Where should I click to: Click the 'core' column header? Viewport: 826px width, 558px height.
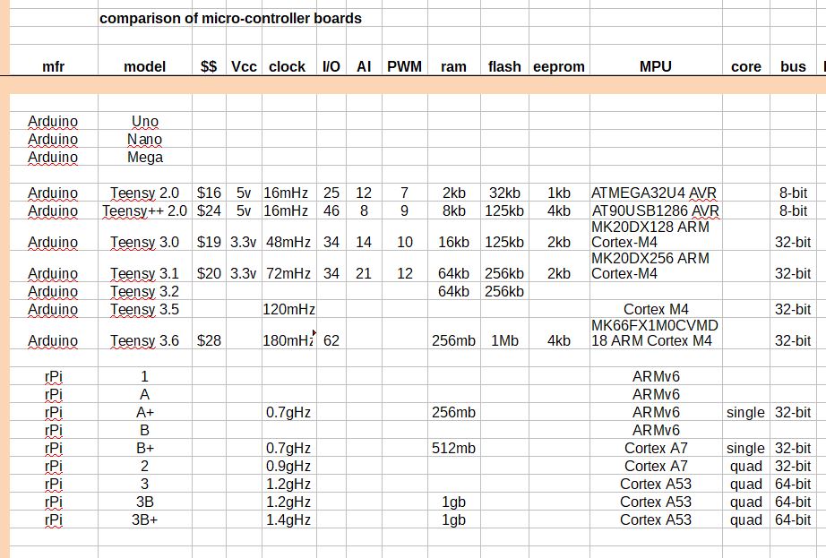click(746, 67)
